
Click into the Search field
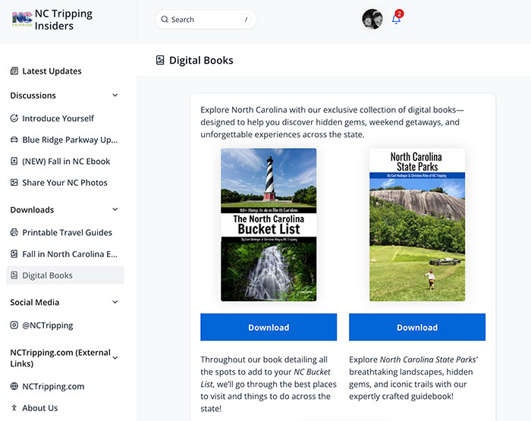click(206, 19)
